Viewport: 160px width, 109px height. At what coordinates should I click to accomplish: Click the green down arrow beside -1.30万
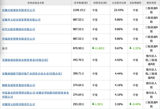(x=93, y=104)
